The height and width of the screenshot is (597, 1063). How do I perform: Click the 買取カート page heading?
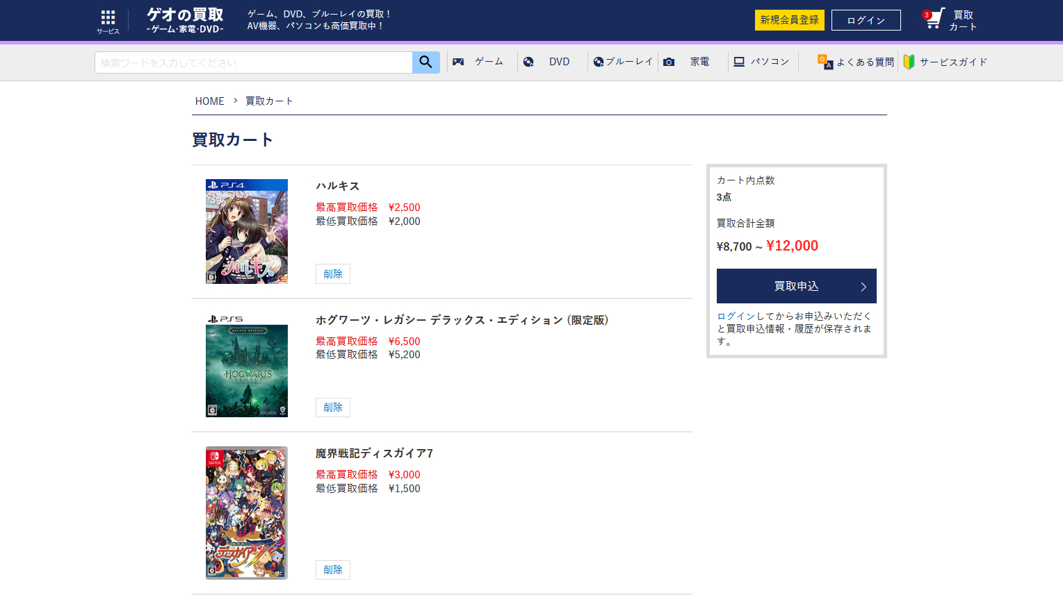pos(232,140)
